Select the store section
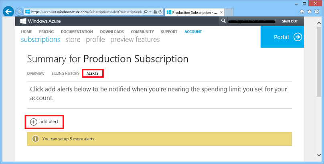 coord(73,39)
